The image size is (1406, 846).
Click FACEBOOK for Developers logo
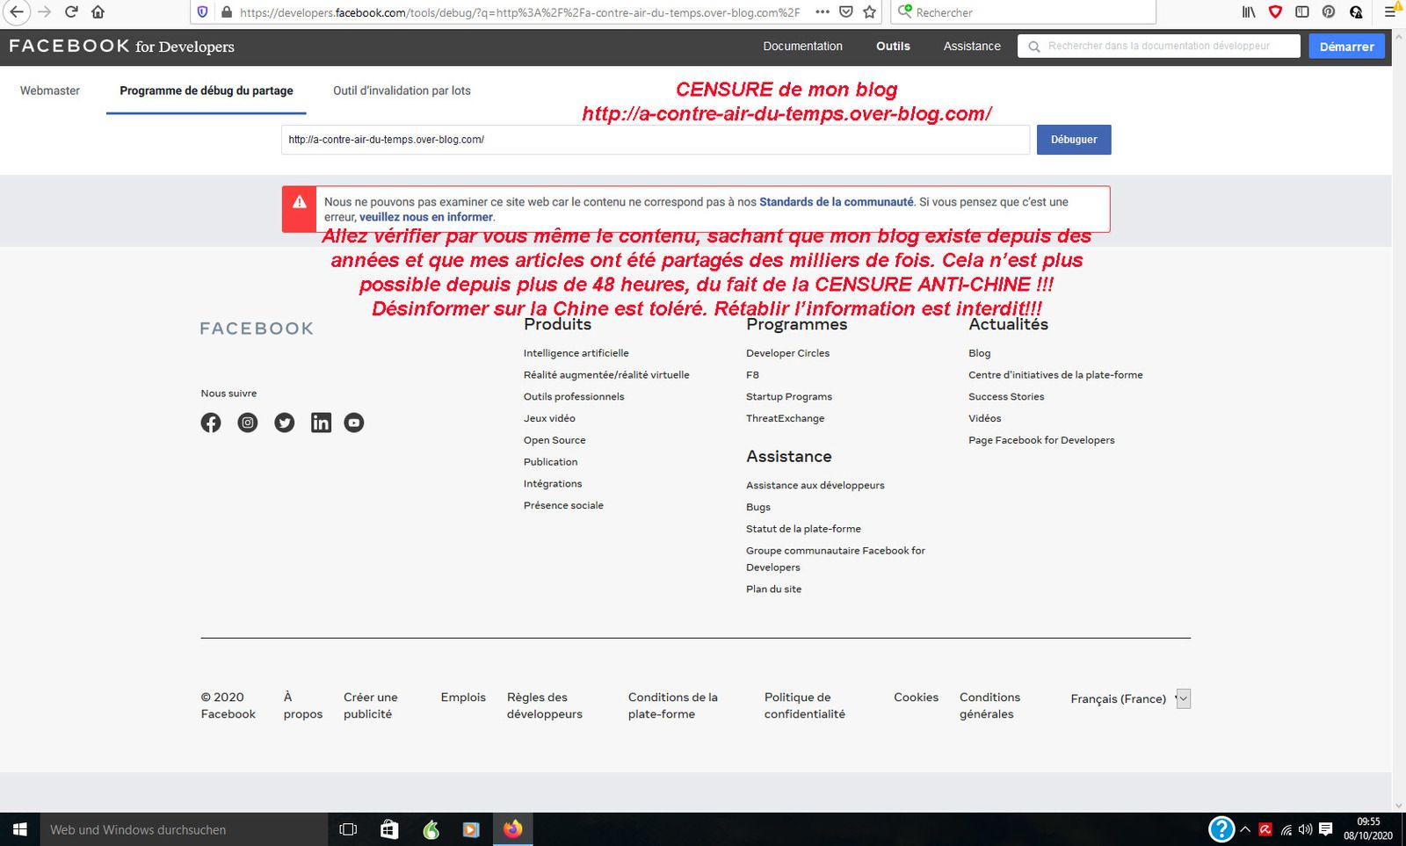coord(121,46)
